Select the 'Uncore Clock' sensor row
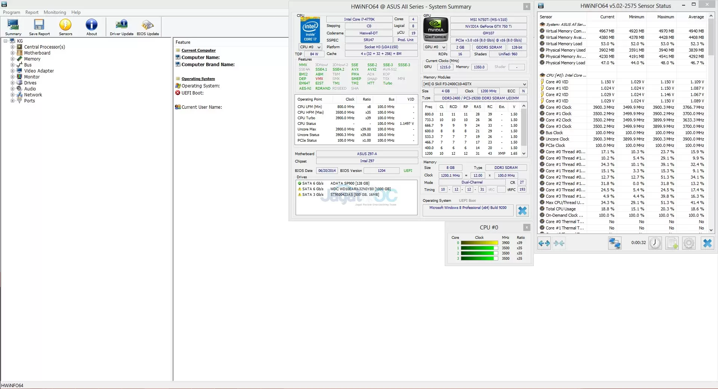 (x=622, y=139)
